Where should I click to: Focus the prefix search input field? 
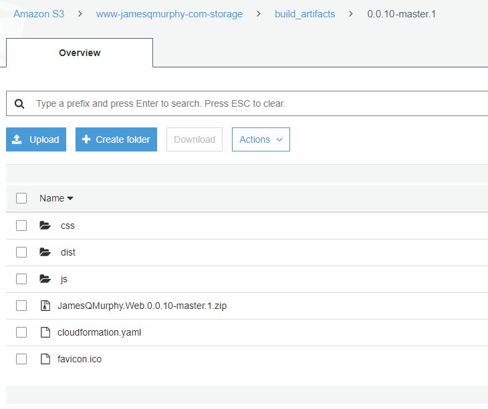tap(249, 103)
